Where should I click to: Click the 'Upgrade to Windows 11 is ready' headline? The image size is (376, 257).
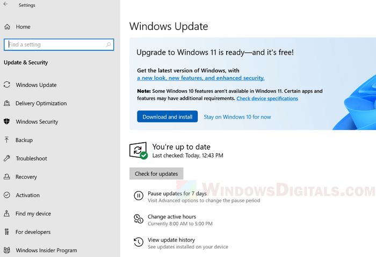point(215,52)
